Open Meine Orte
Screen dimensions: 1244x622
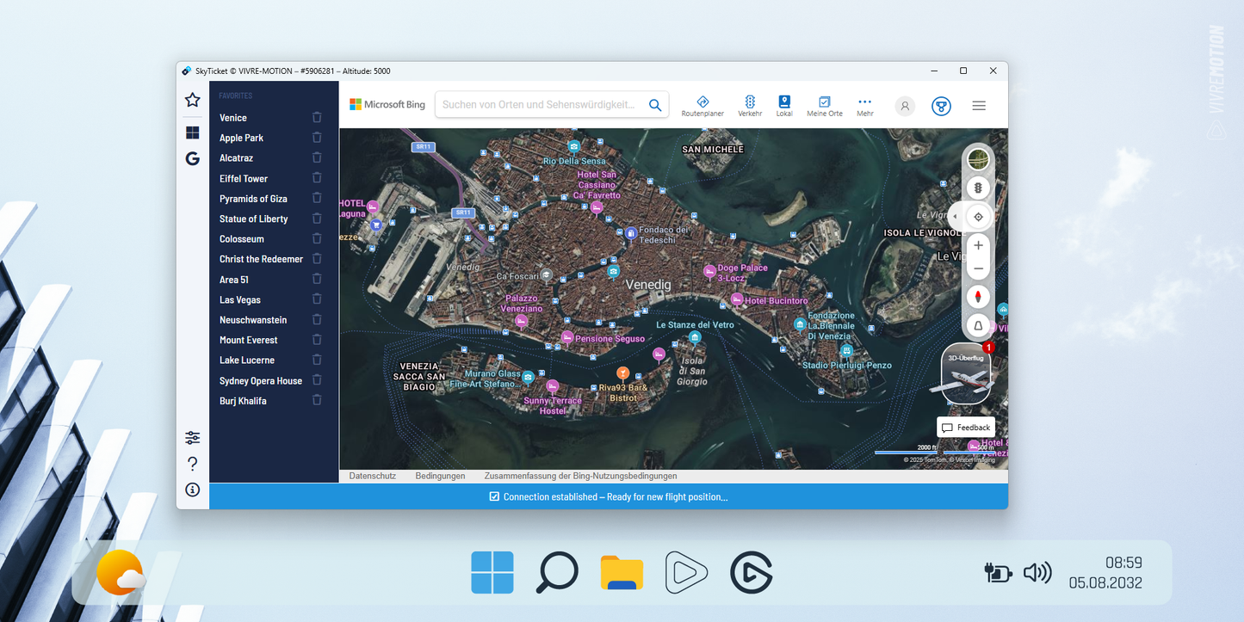pos(824,105)
